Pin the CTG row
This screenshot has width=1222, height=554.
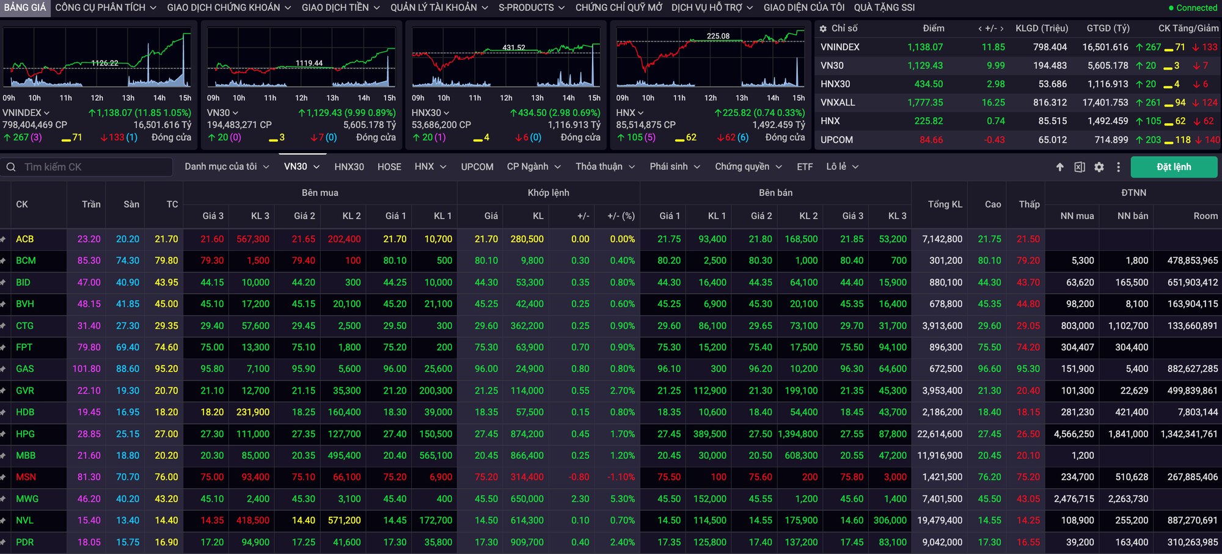click(3, 326)
